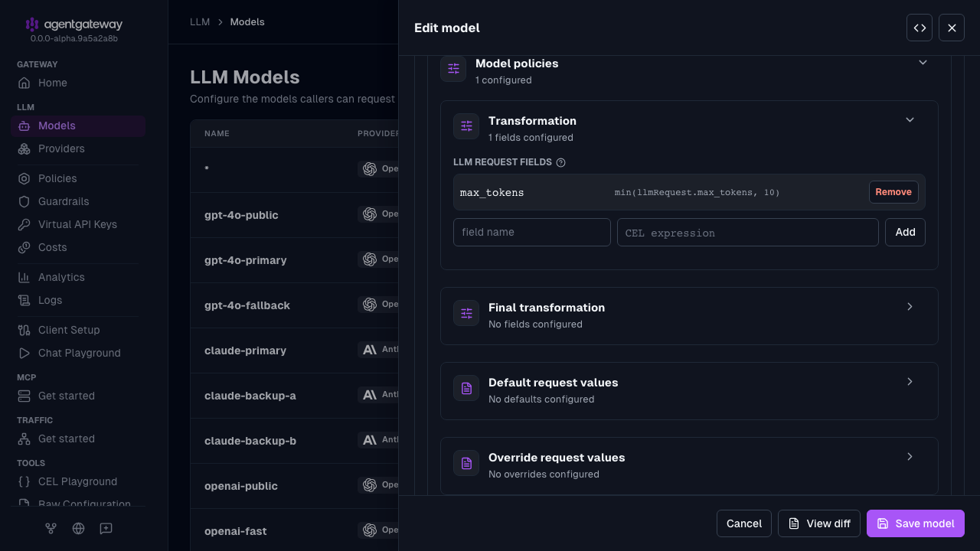Click the Transformation sliders icon
The height and width of the screenshot is (551, 980).
[x=466, y=126]
